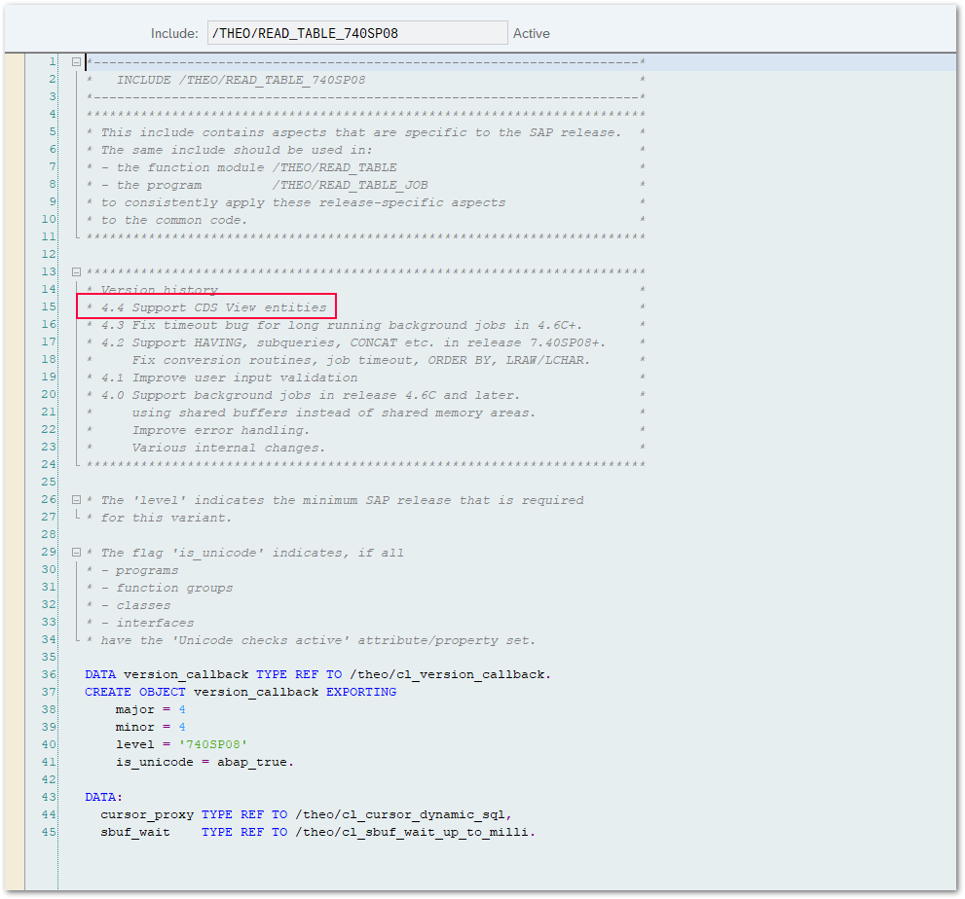The width and height of the screenshot is (965, 899).
Task: Click line number 43 in the gutter
Action: coord(50,797)
